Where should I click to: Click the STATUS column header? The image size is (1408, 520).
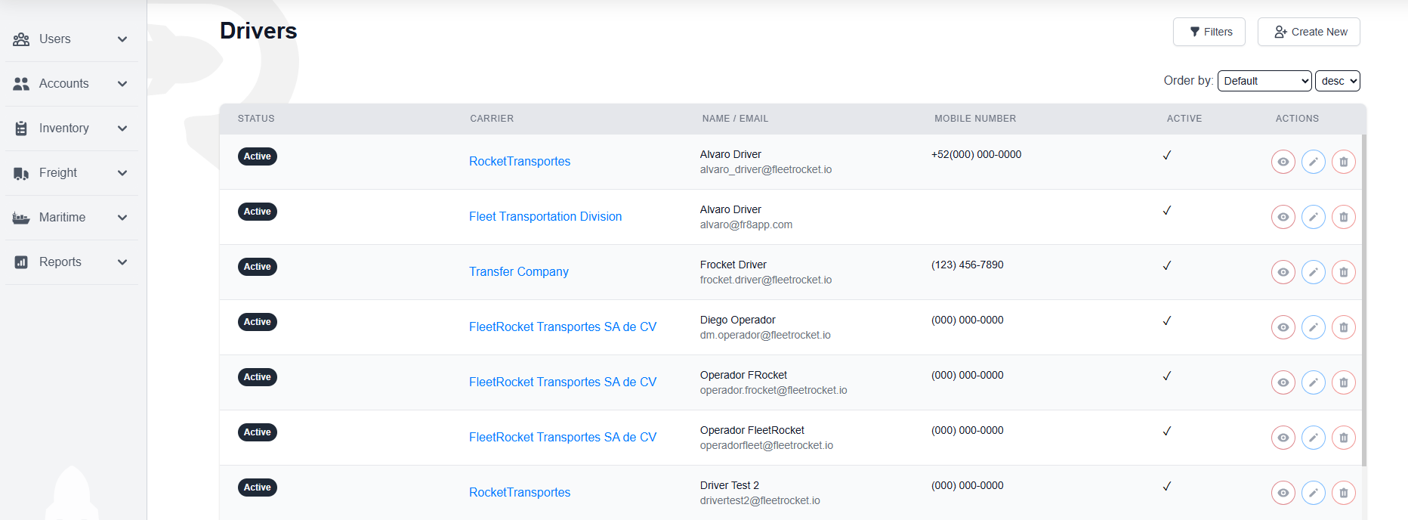(x=256, y=119)
